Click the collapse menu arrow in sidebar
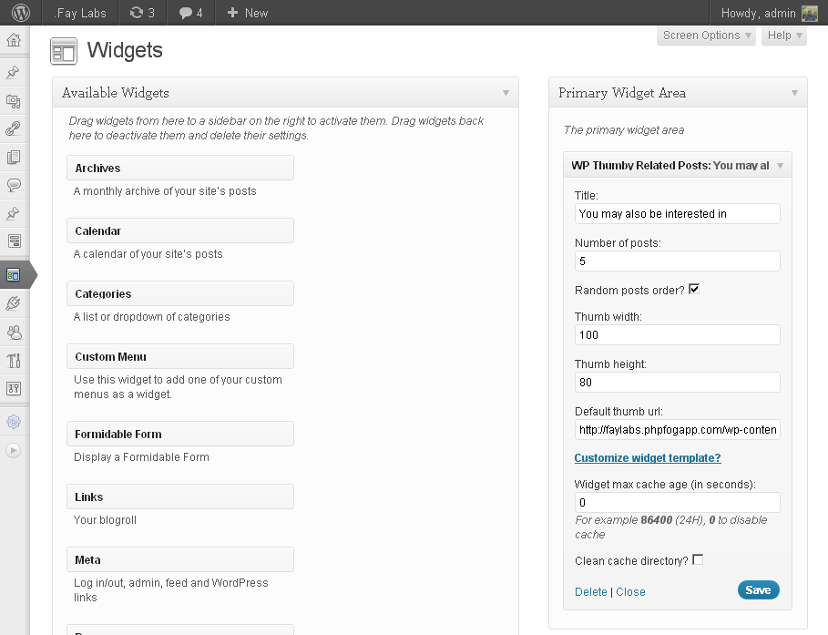Viewport: 828px width, 635px height. coord(13,450)
